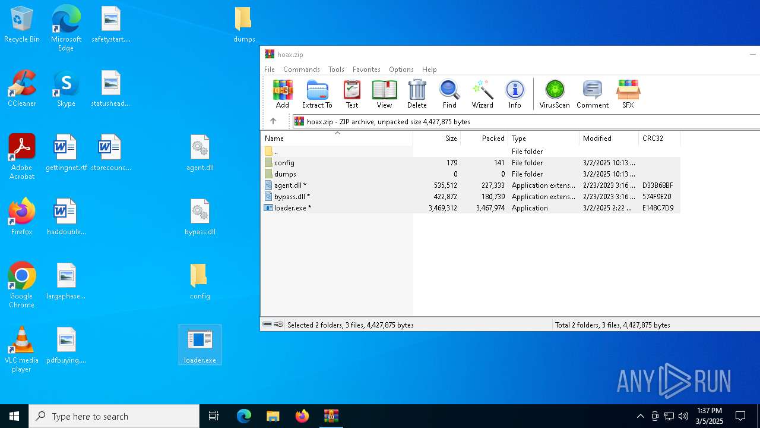The image size is (760, 428).
Task: Select the config folder row in archive
Action: (x=470, y=163)
